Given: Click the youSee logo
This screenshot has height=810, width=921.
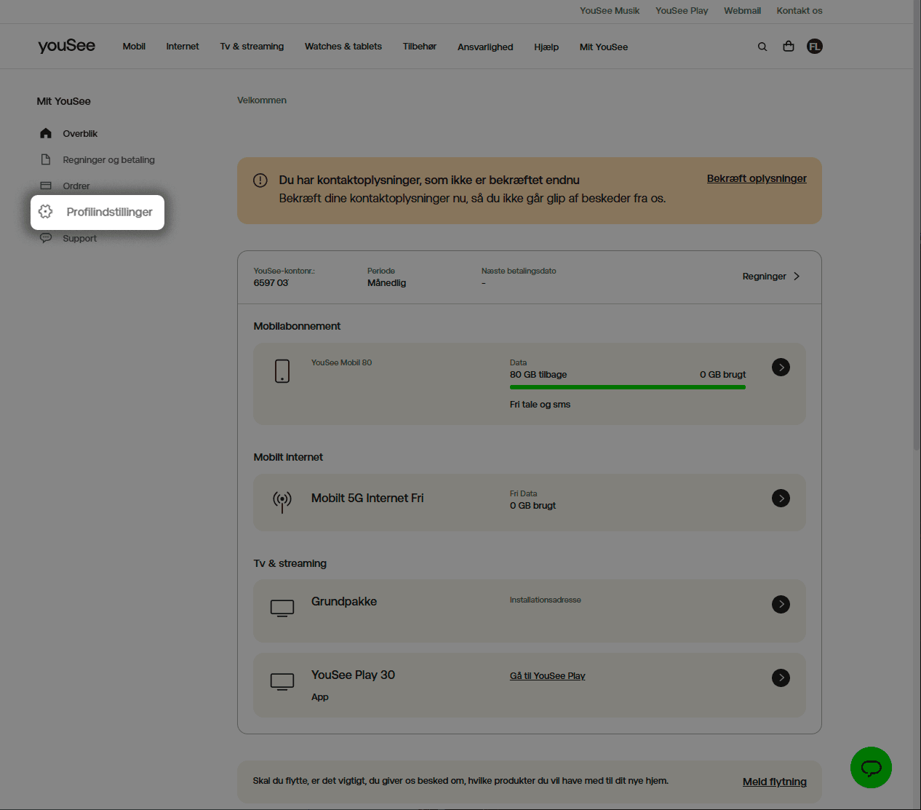Looking at the screenshot, I should click(67, 46).
